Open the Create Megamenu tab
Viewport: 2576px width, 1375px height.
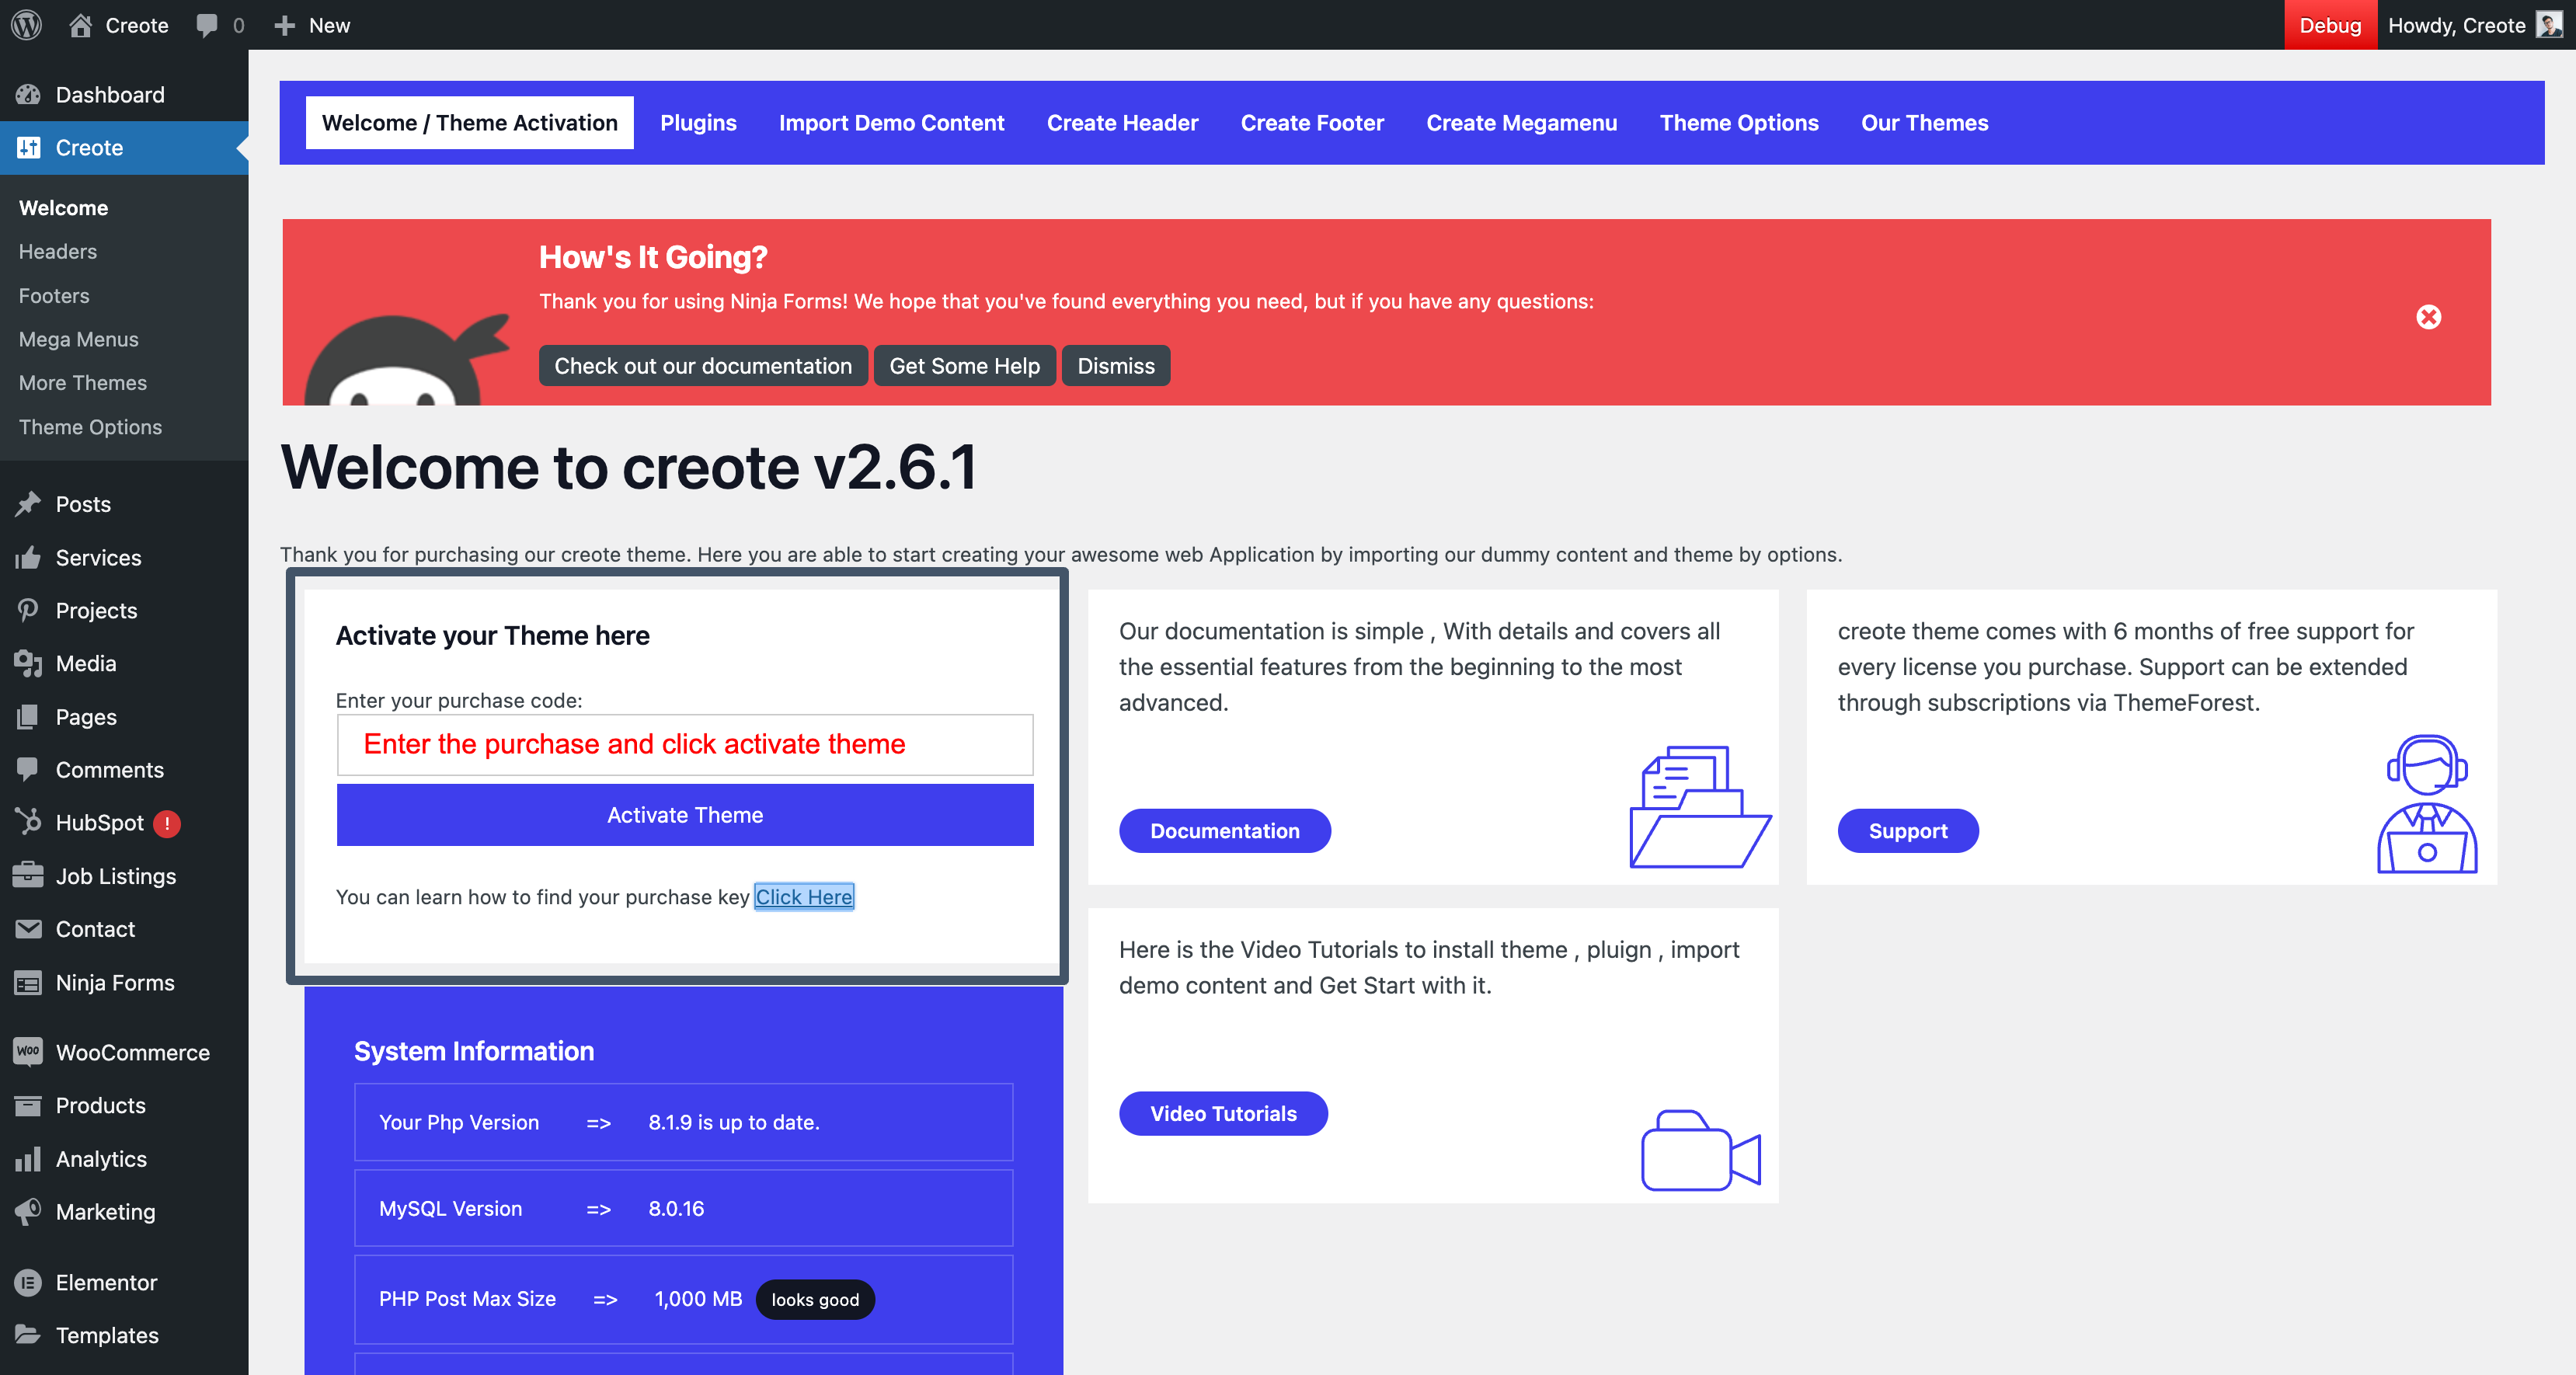pyautogui.click(x=1521, y=123)
